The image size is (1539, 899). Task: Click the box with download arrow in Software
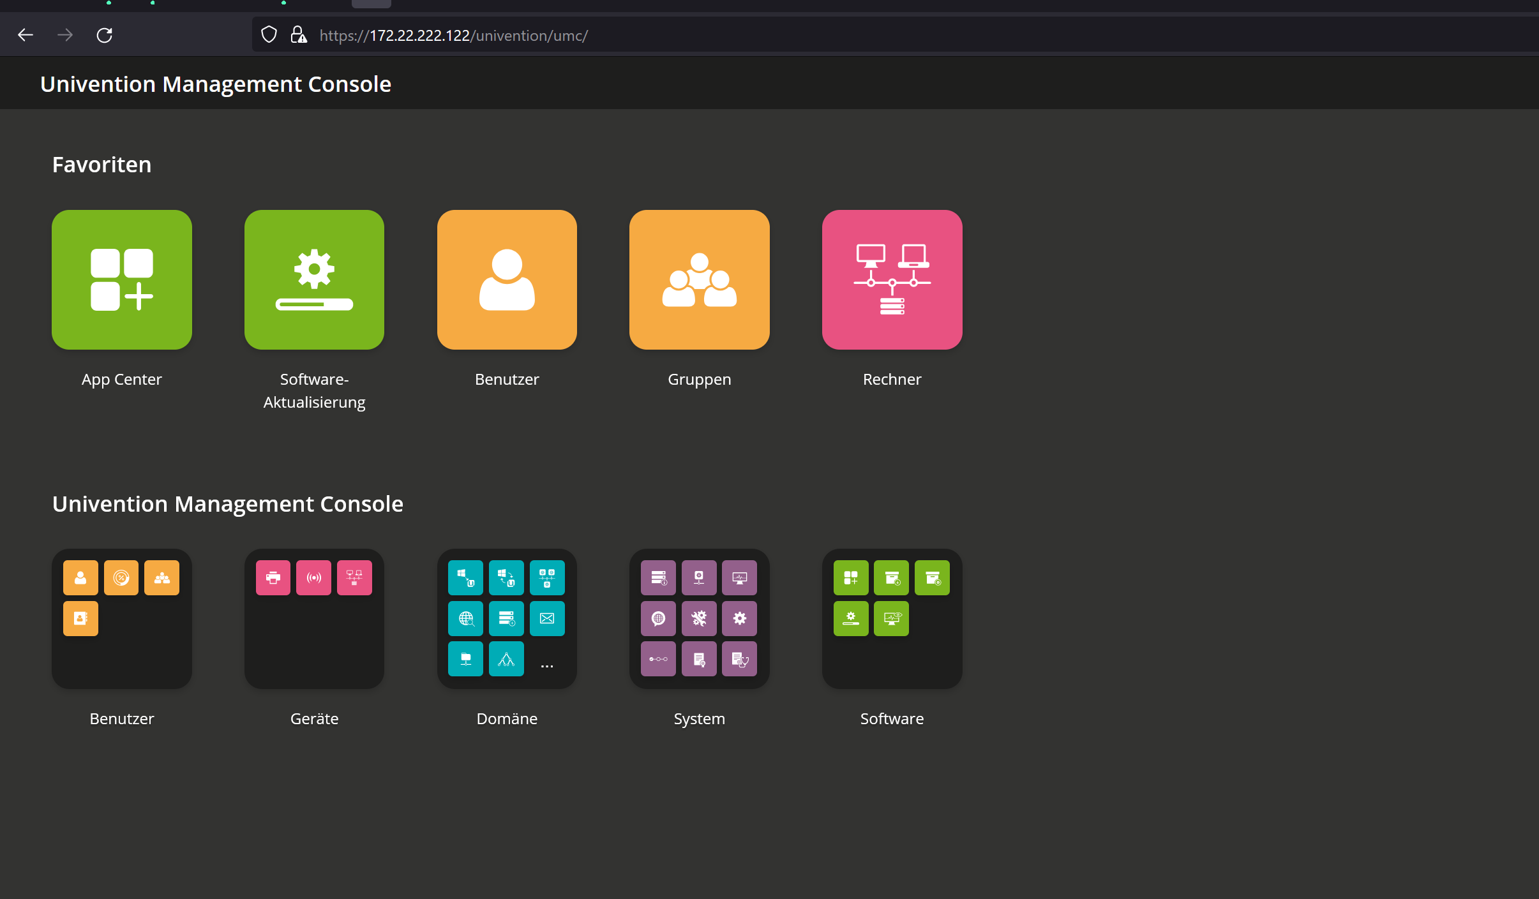pyautogui.click(x=892, y=578)
